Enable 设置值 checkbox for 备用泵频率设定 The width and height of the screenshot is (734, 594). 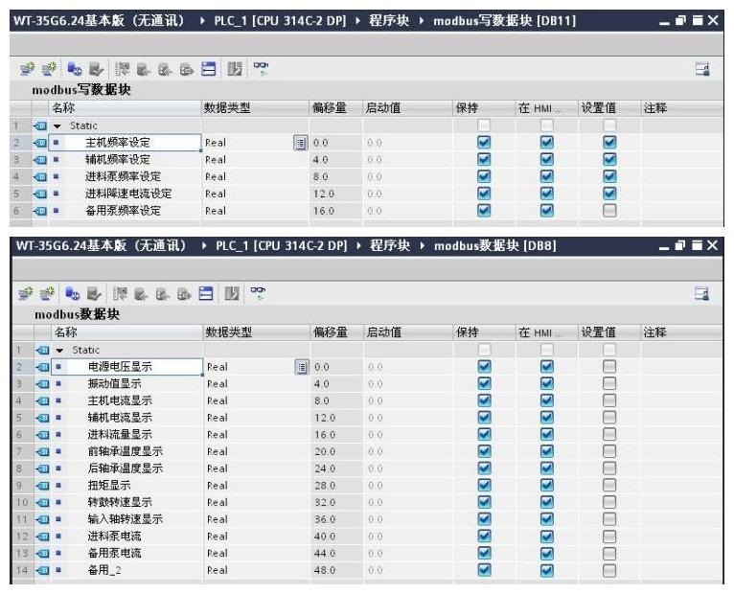[609, 211]
